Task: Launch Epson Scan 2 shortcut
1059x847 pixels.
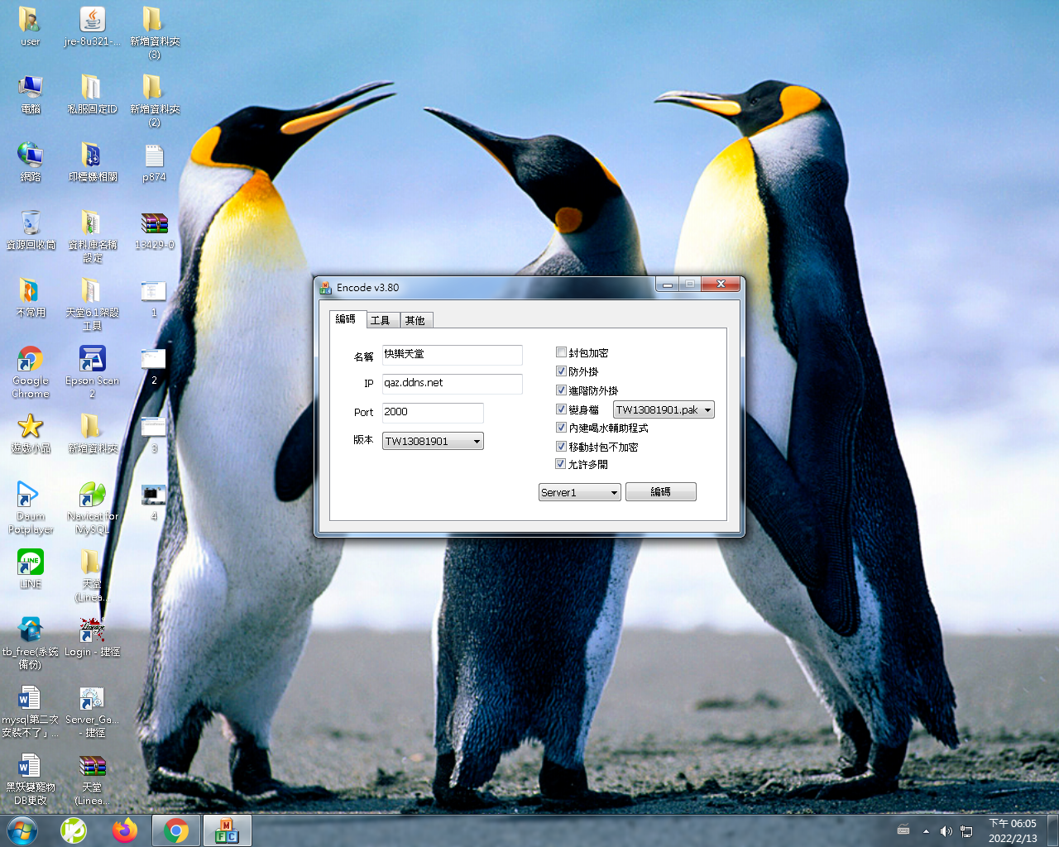Action: tap(92, 371)
